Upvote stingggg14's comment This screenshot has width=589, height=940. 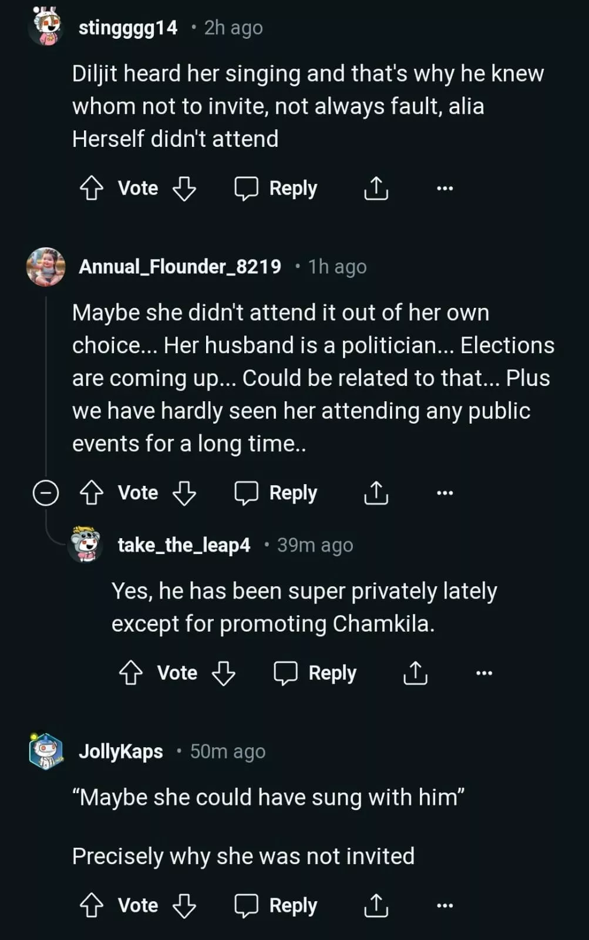click(92, 189)
